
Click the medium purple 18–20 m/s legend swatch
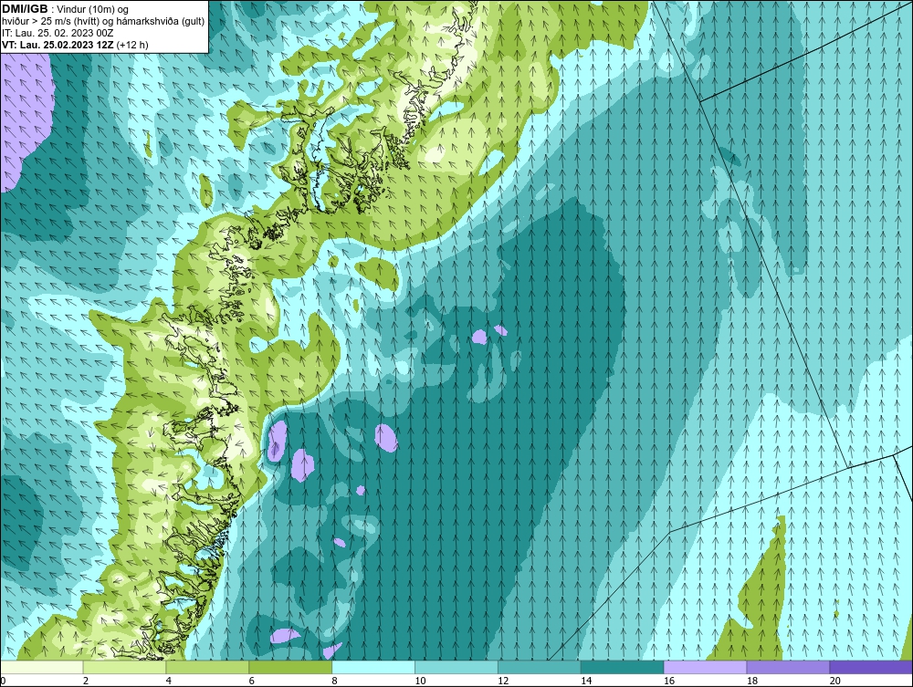(789, 667)
